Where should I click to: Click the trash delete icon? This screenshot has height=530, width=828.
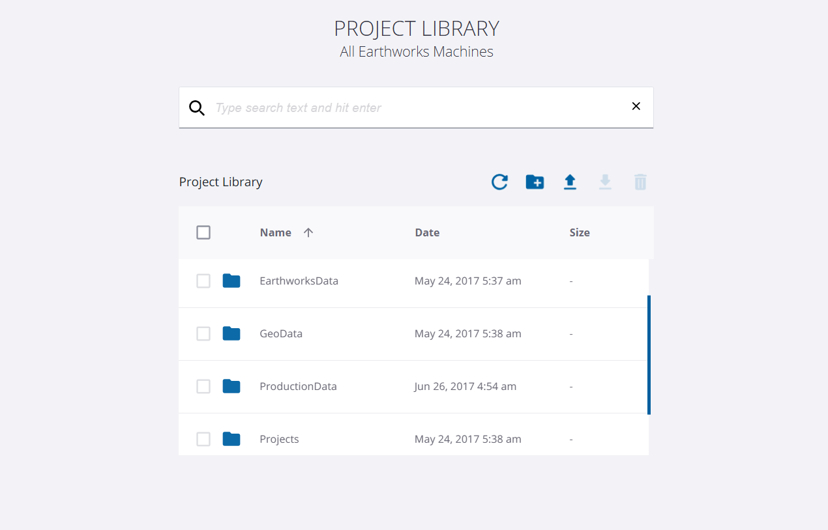640,182
